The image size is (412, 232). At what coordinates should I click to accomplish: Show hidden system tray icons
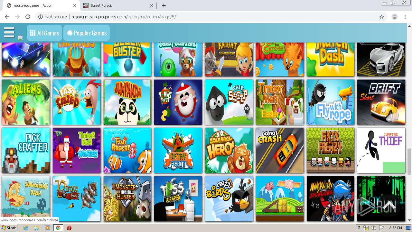click(359, 228)
